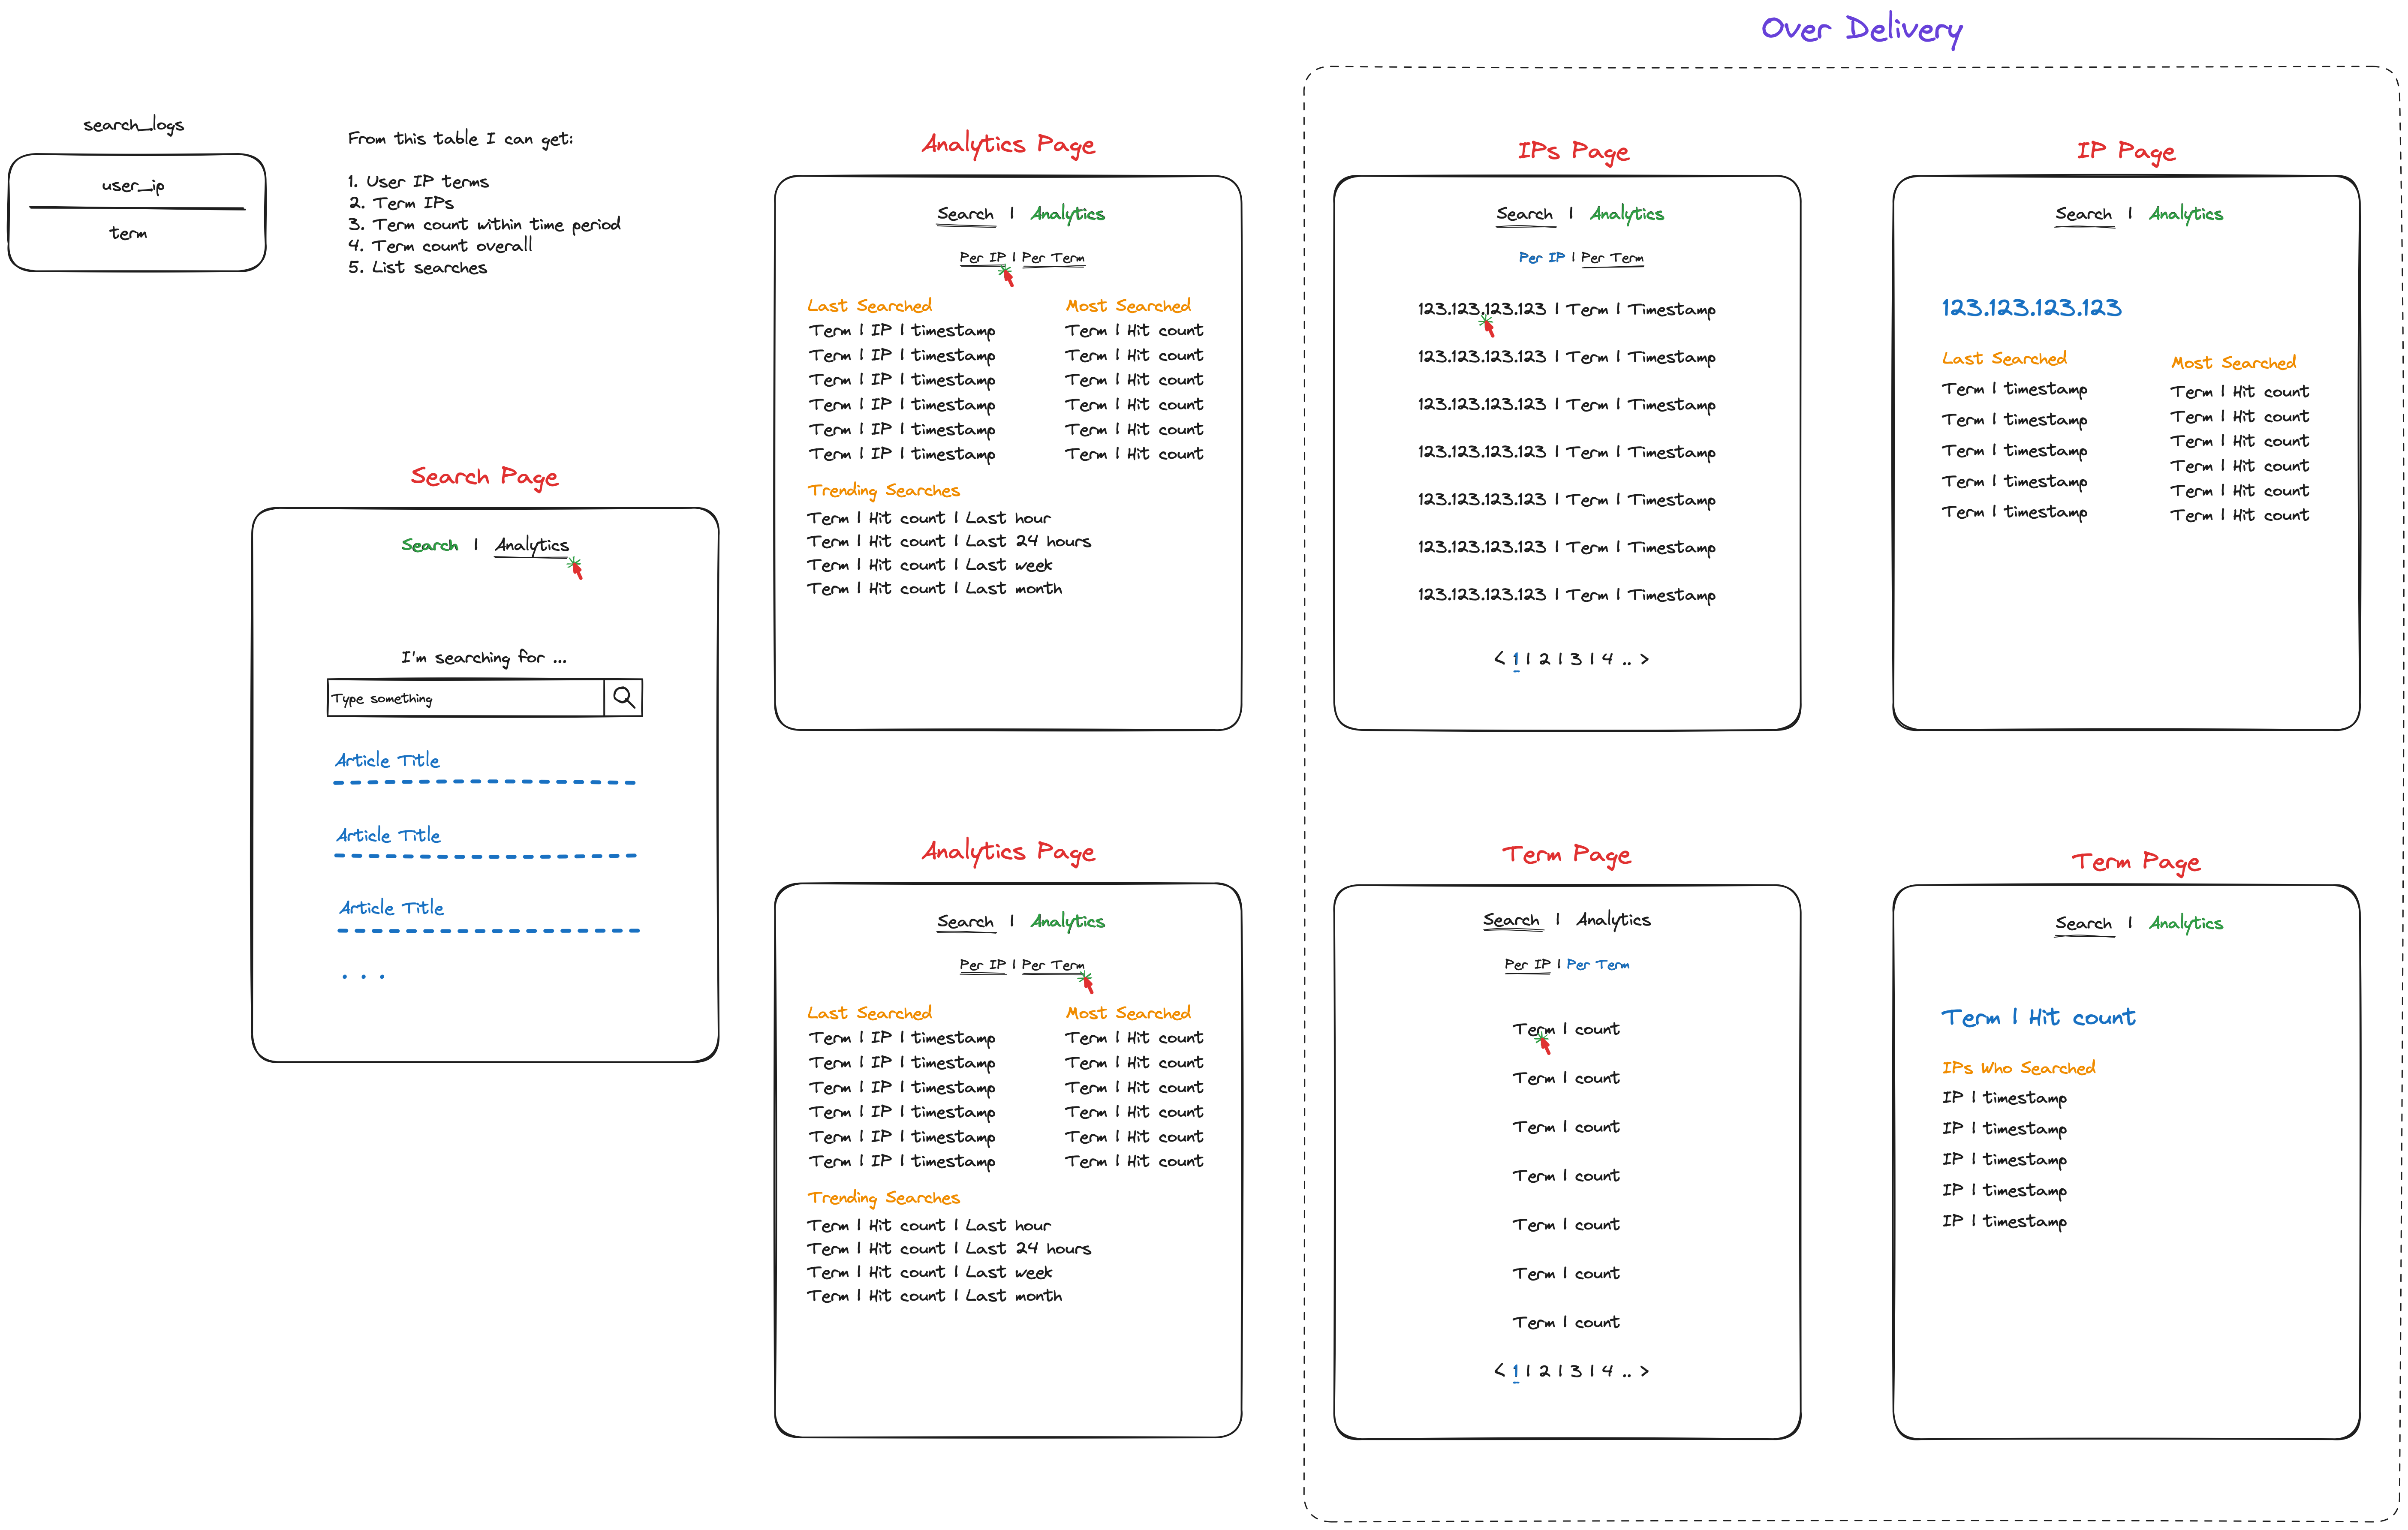The width and height of the screenshot is (2408, 1530).
Task: Click first 'Term | count' row in Term Page
Action: 1565,1029
